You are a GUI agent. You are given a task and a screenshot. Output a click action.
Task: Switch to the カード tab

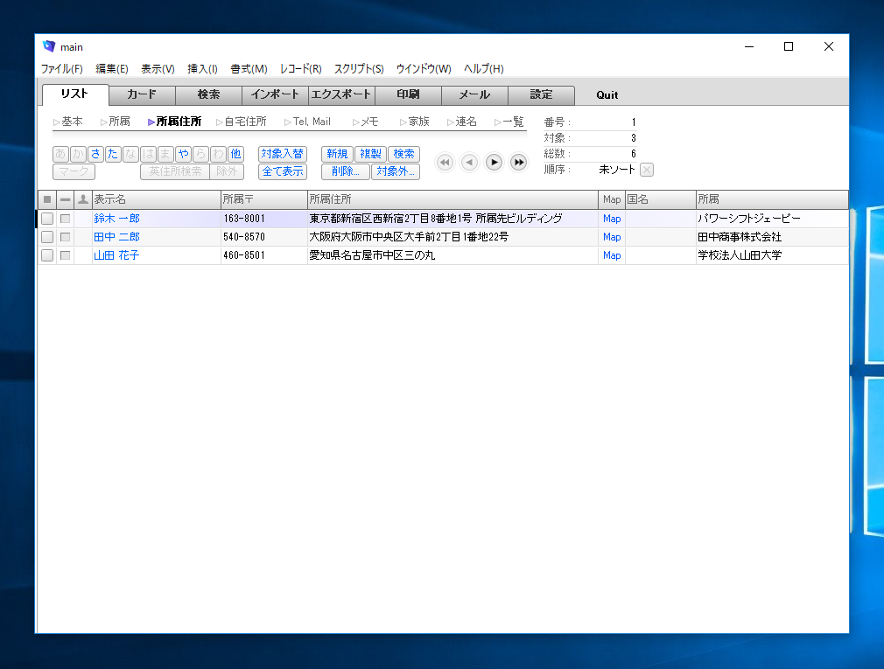click(x=142, y=94)
